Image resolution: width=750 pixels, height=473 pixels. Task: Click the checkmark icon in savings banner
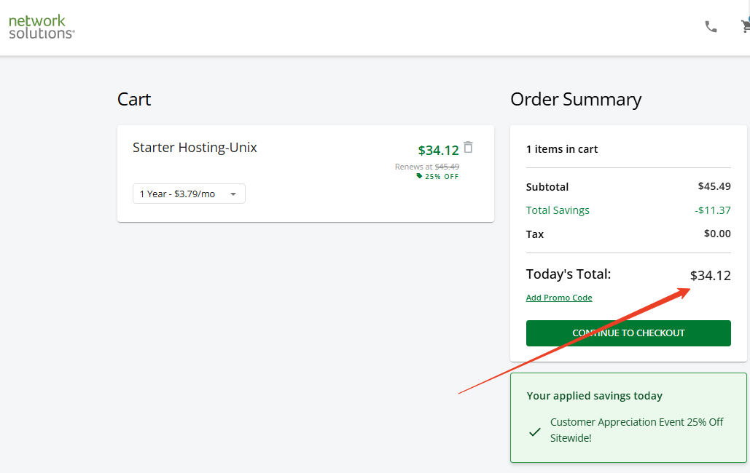[x=534, y=432]
